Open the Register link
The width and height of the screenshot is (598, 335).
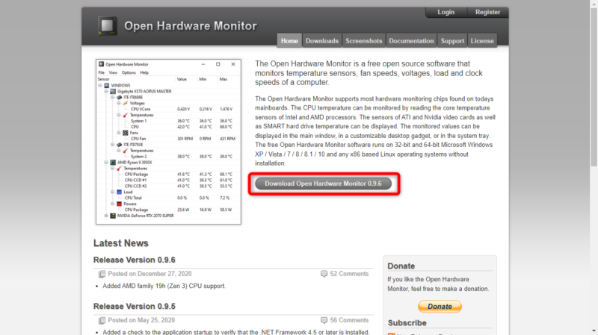487,12
